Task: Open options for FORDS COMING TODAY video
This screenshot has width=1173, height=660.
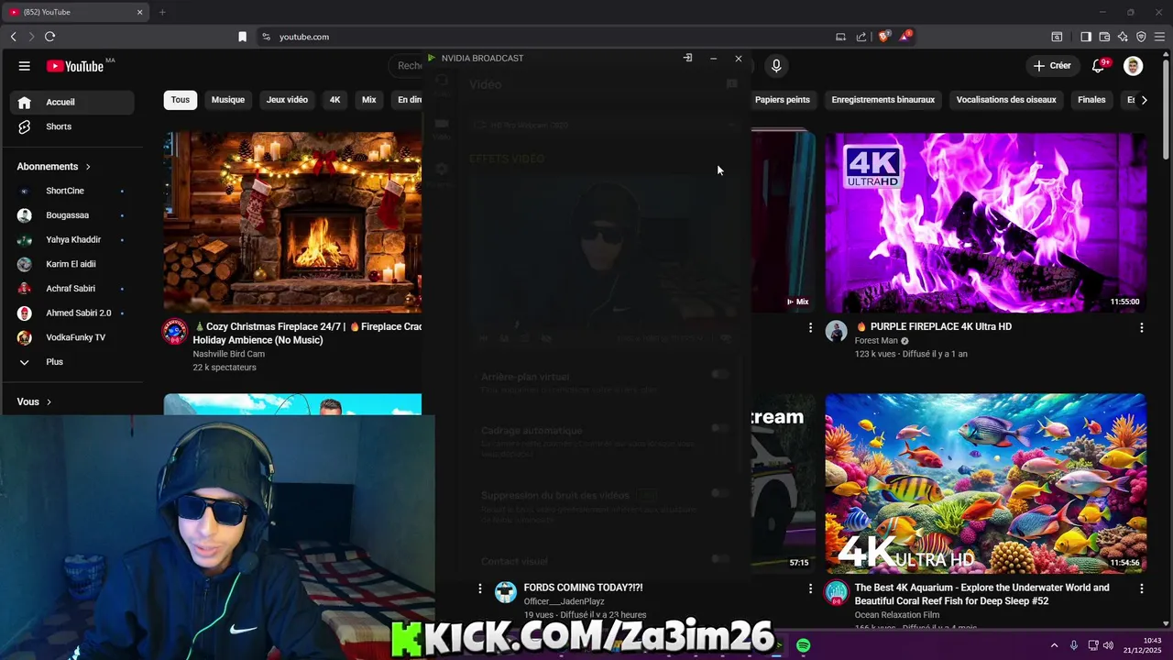Action: 810,588
